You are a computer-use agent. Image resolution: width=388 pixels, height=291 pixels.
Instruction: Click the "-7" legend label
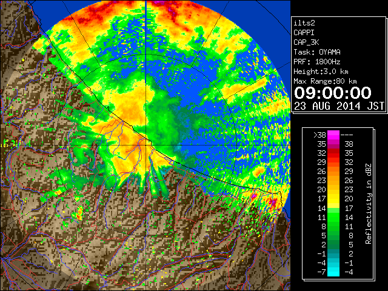(x=321, y=272)
